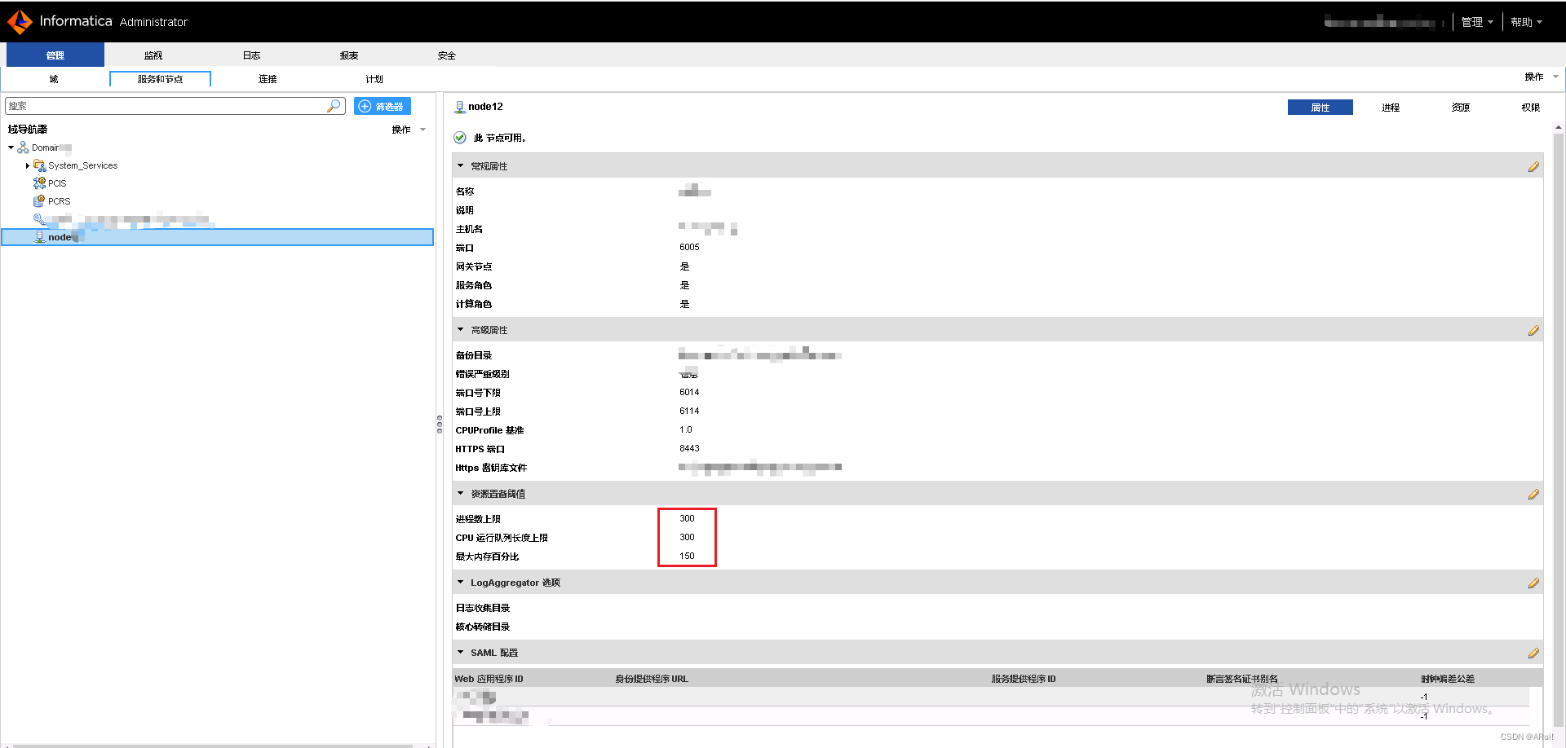Edit 常规属性 section via its pencil icon

[1534, 165]
